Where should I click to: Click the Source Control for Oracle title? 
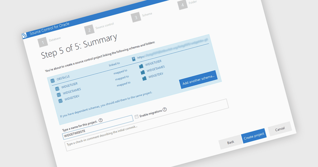point(50,29)
